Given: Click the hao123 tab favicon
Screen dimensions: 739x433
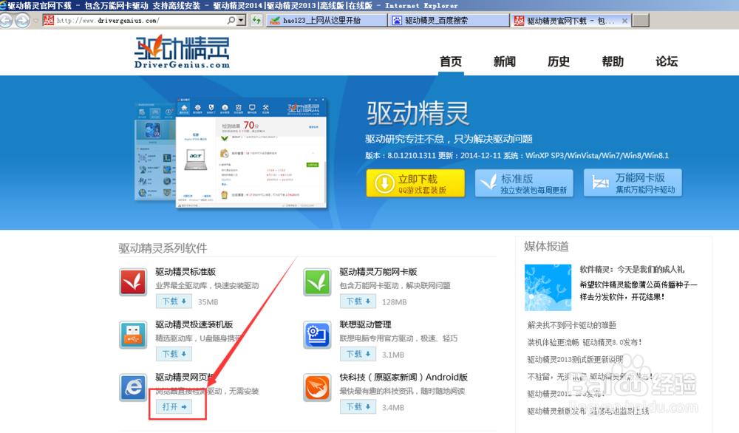Looking at the screenshot, I should point(275,21).
